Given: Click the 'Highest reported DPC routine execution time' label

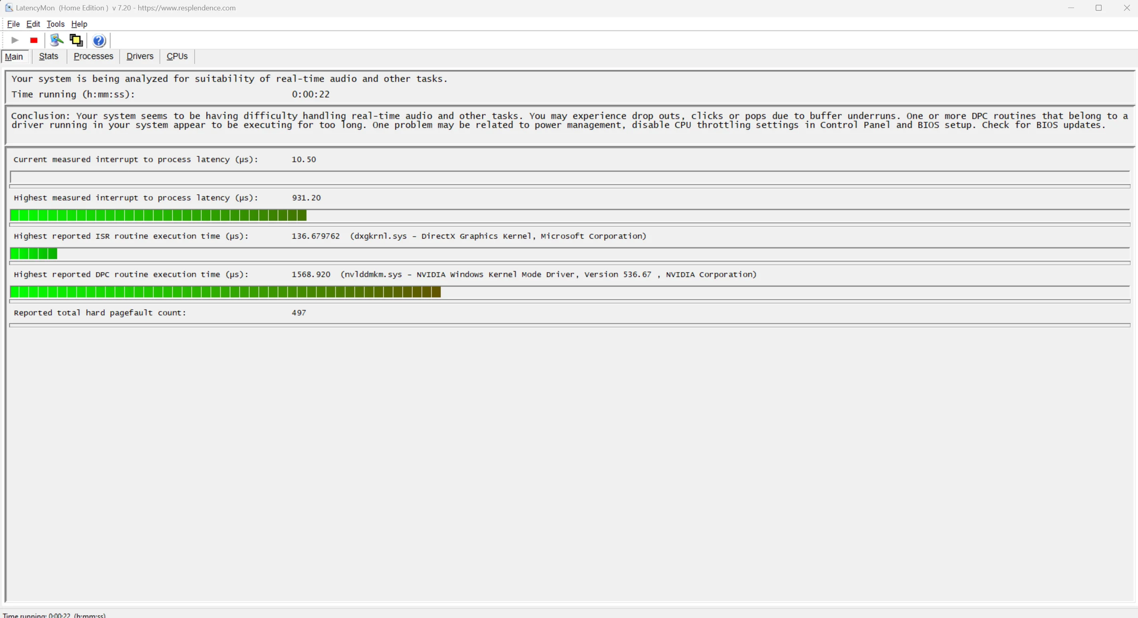Looking at the screenshot, I should pos(131,275).
